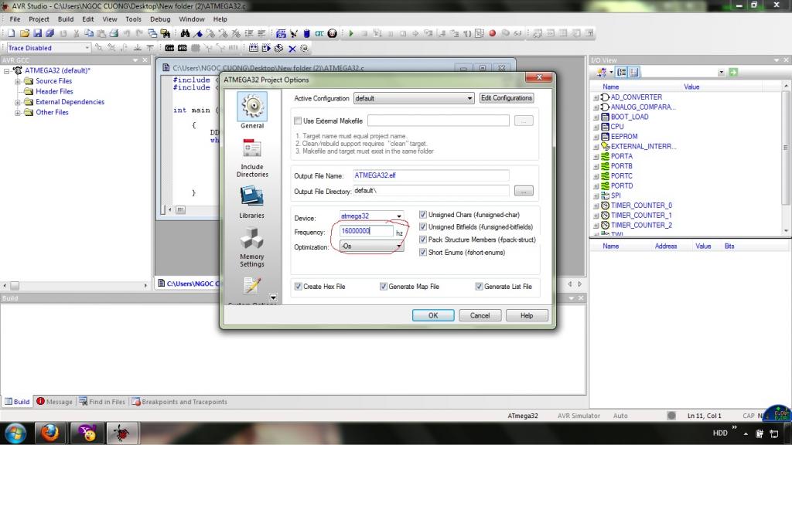Switch to the Message tab
The width and height of the screenshot is (792, 520).
[x=55, y=402]
